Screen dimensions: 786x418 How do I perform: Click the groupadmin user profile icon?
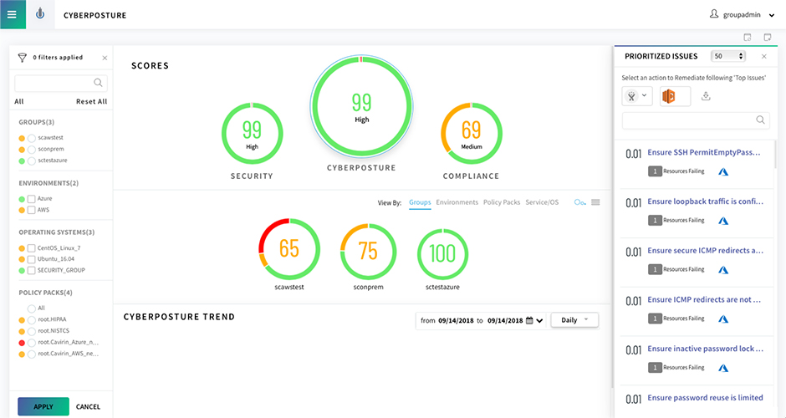[714, 14]
